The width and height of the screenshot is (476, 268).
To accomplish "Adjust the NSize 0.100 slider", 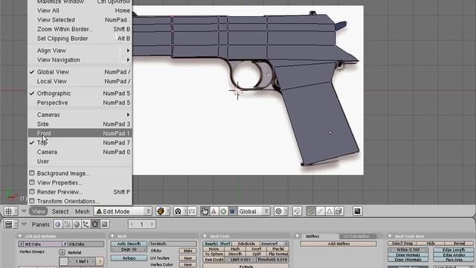I will pyautogui.click(x=408, y=250).
